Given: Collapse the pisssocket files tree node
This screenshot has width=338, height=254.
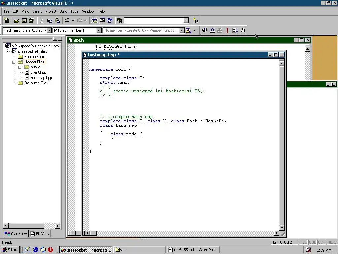Looking at the screenshot, I should tap(8, 51).
